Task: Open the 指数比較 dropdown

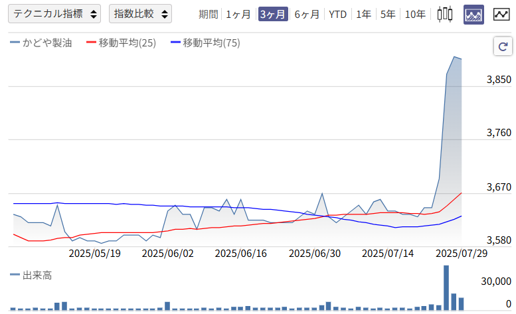Action: [x=140, y=14]
